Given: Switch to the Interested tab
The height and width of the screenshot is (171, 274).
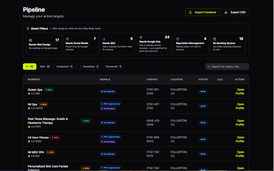Looking at the screenshot, I should pyautogui.click(x=89, y=66).
